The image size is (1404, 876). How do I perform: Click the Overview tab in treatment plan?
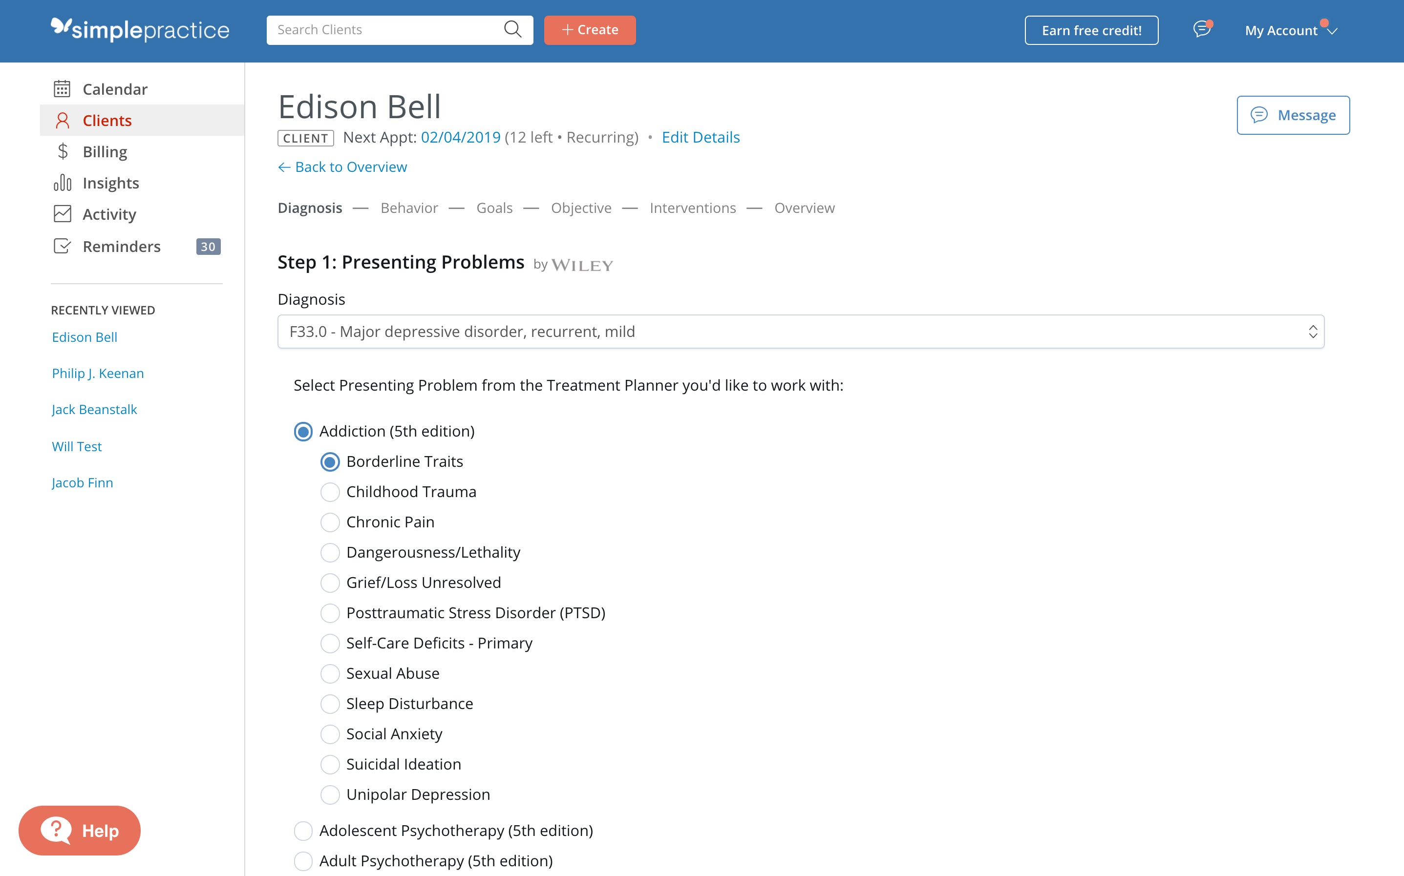tap(805, 208)
